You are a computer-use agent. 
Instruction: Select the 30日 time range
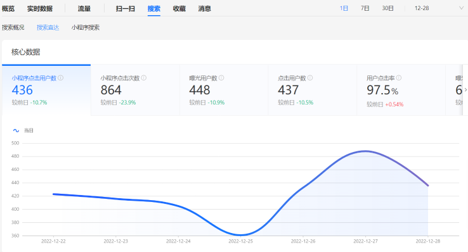[387, 8]
